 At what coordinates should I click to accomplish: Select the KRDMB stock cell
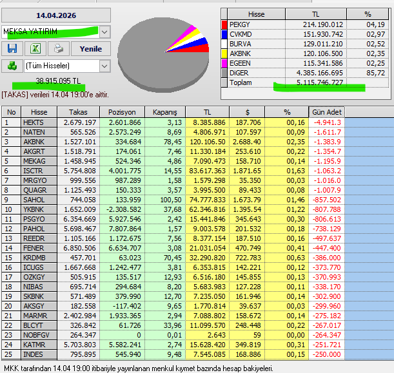pos(39,258)
